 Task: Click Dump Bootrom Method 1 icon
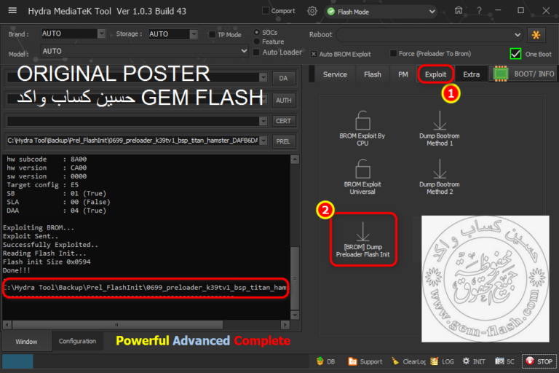coord(440,121)
